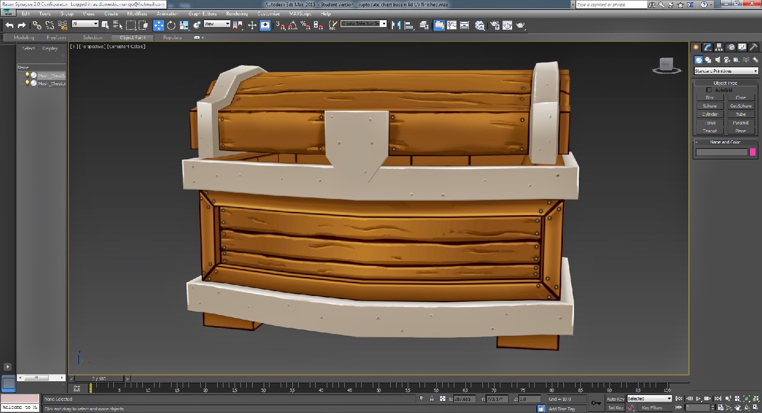The height and width of the screenshot is (413, 762).
Task: Activate the Select and Rotate tool
Action: click(x=171, y=25)
